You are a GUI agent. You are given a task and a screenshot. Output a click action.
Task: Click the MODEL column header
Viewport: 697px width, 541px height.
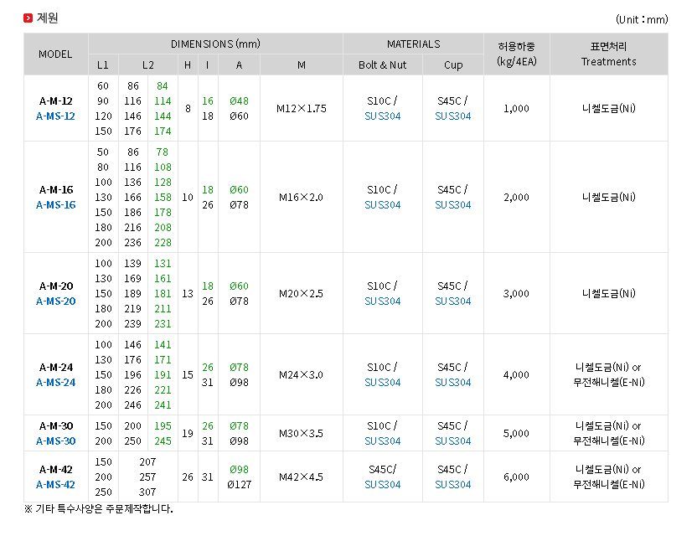click(55, 54)
